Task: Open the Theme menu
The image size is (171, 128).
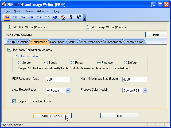Action: tap(29, 11)
